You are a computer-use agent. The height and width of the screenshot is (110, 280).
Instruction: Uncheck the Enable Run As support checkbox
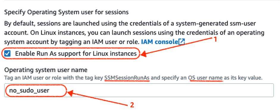click(x=7, y=54)
